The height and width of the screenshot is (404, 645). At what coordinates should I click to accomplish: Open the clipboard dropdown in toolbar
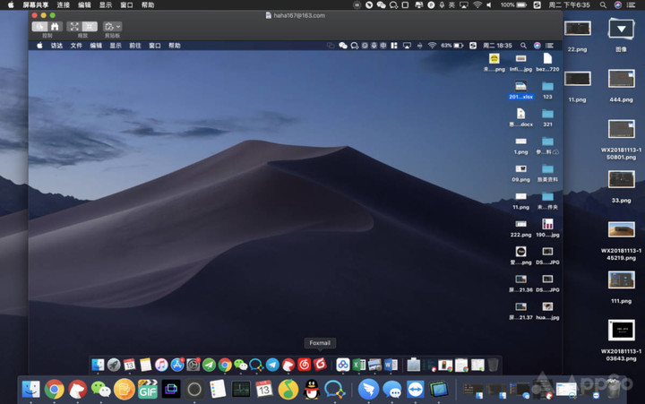(x=112, y=27)
